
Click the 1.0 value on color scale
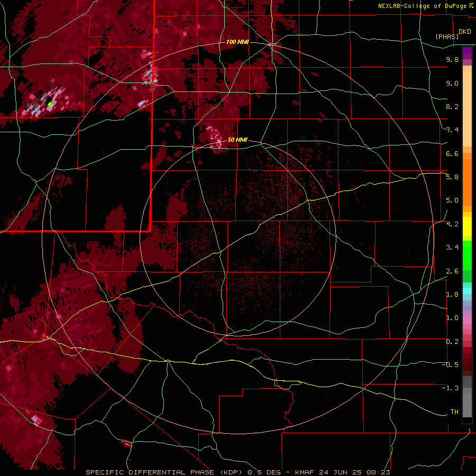click(452, 318)
